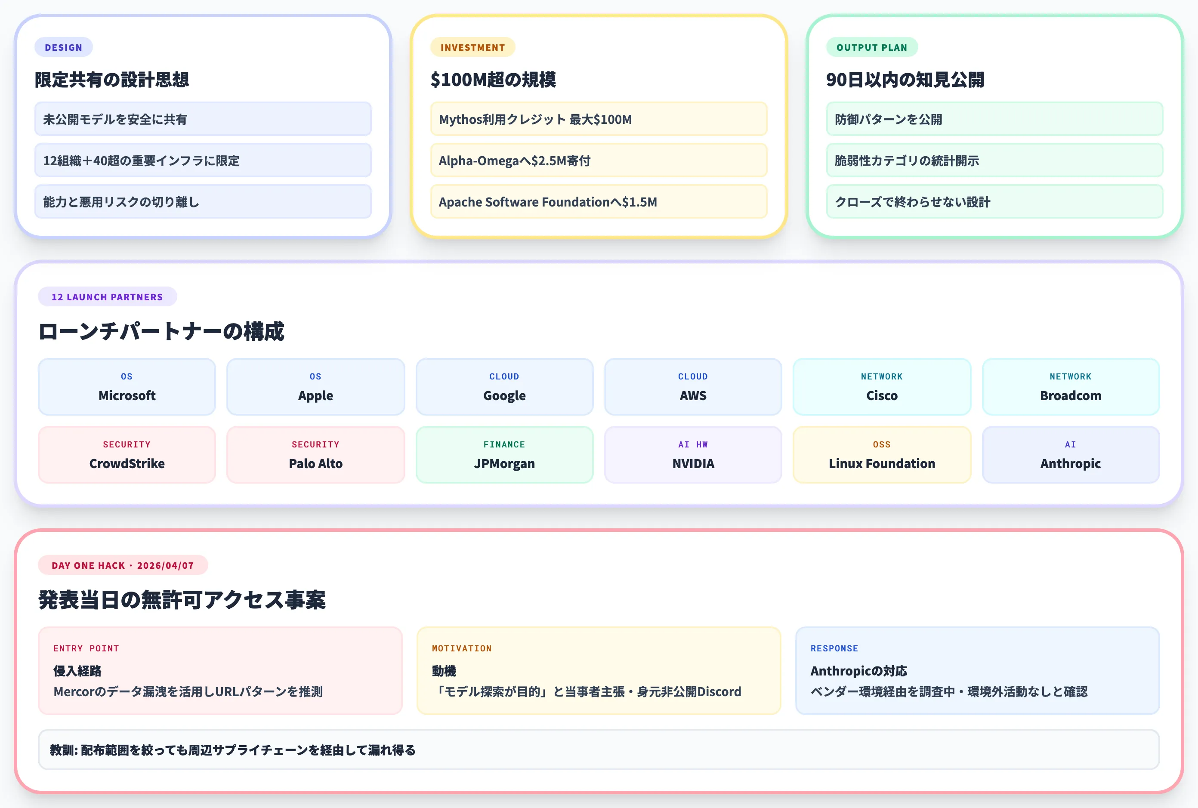Click the row クローズで終わらせない設計
The image size is (1198, 808).
994,201
